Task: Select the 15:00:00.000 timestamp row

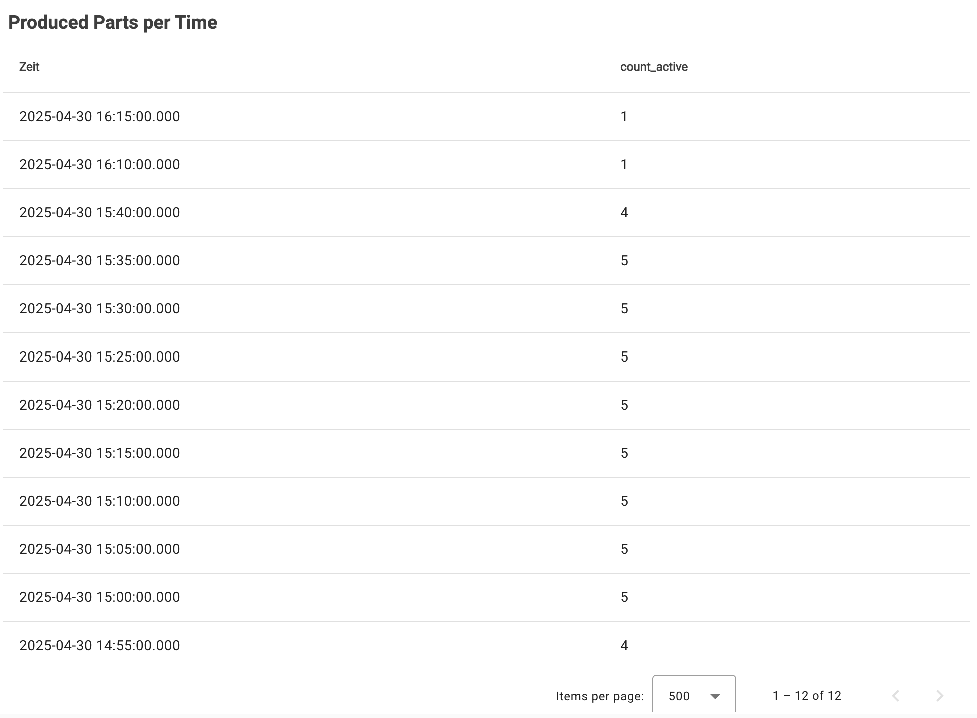Action: 100,597
